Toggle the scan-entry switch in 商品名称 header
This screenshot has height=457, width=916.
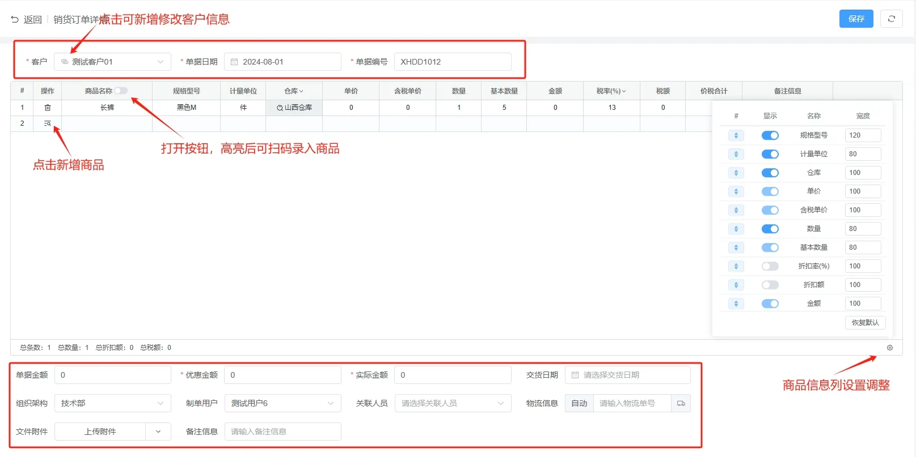(121, 91)
